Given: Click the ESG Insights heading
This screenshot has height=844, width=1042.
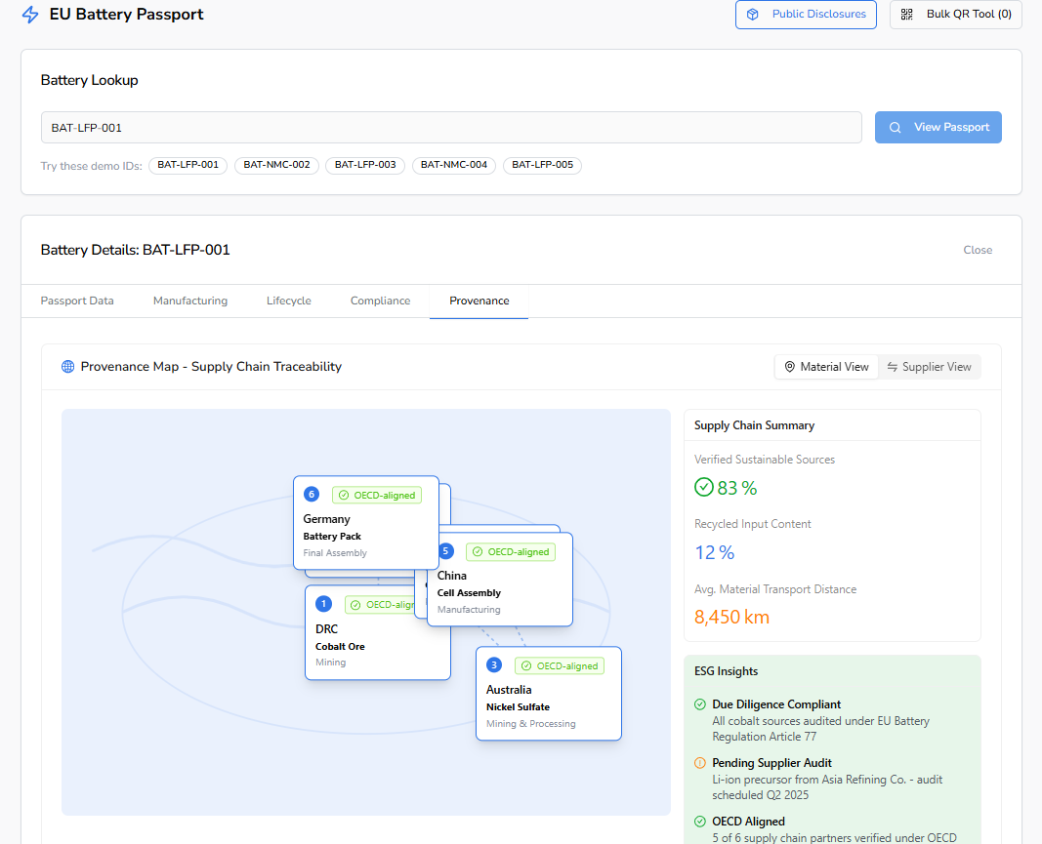Looking at the screenshot, I should (726, 671).
